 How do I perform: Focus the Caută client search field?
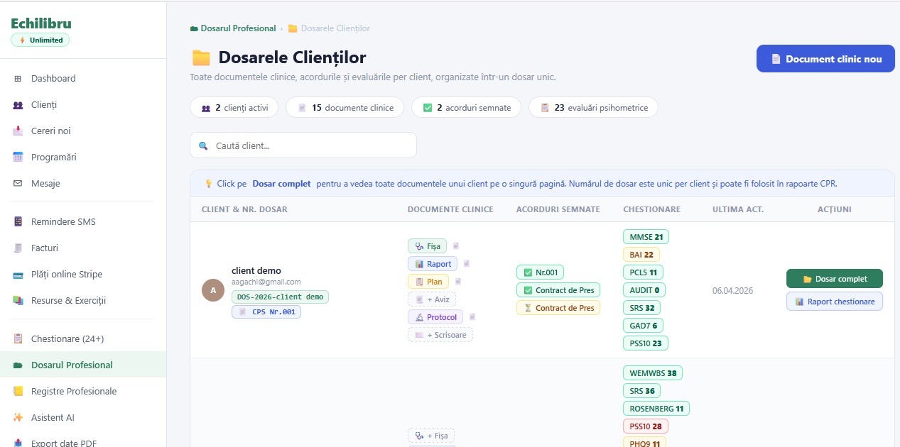[x=303, y=145]
